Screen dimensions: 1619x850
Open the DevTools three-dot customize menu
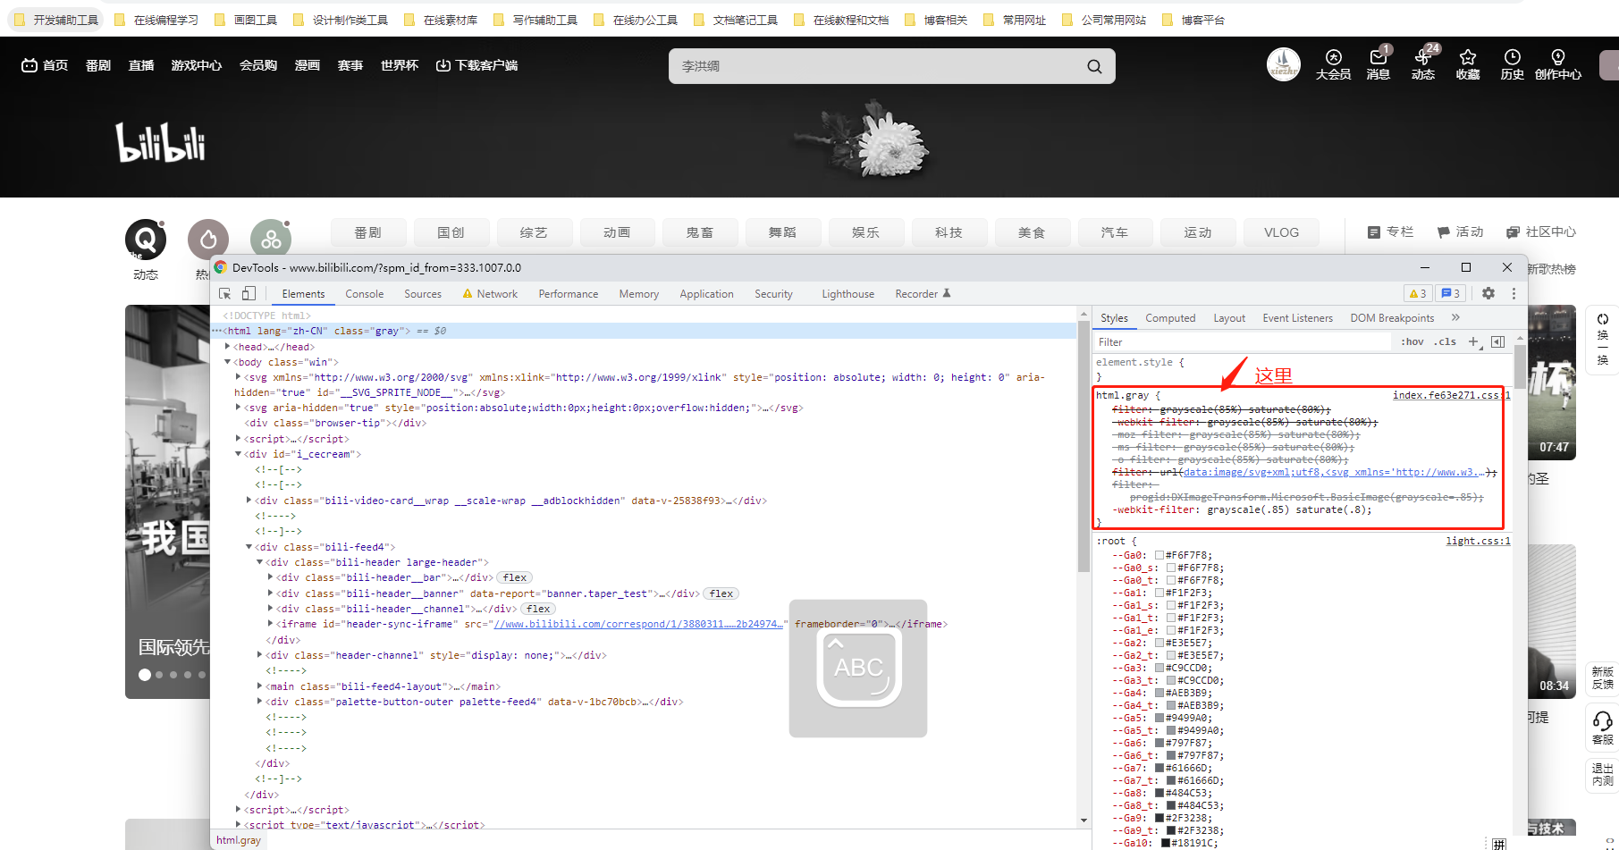(x=1514, y=293)
